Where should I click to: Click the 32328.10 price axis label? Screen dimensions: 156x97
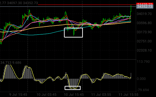pos(144,50)
